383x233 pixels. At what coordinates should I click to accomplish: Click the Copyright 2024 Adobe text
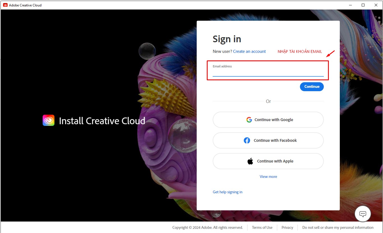[x=208, y=227]
